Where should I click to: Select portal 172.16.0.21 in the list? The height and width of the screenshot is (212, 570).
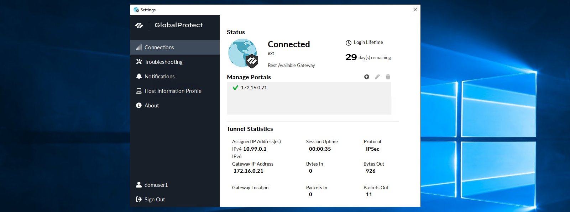pyautogui.click(x=254, y=88)
